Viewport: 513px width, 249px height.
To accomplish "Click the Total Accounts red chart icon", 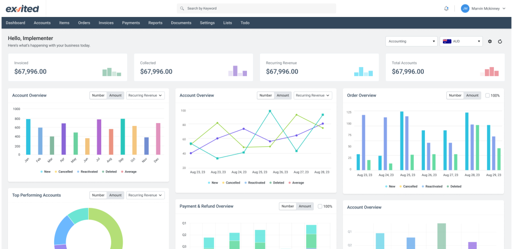I will pyautogui.click(x=489, y=71).
